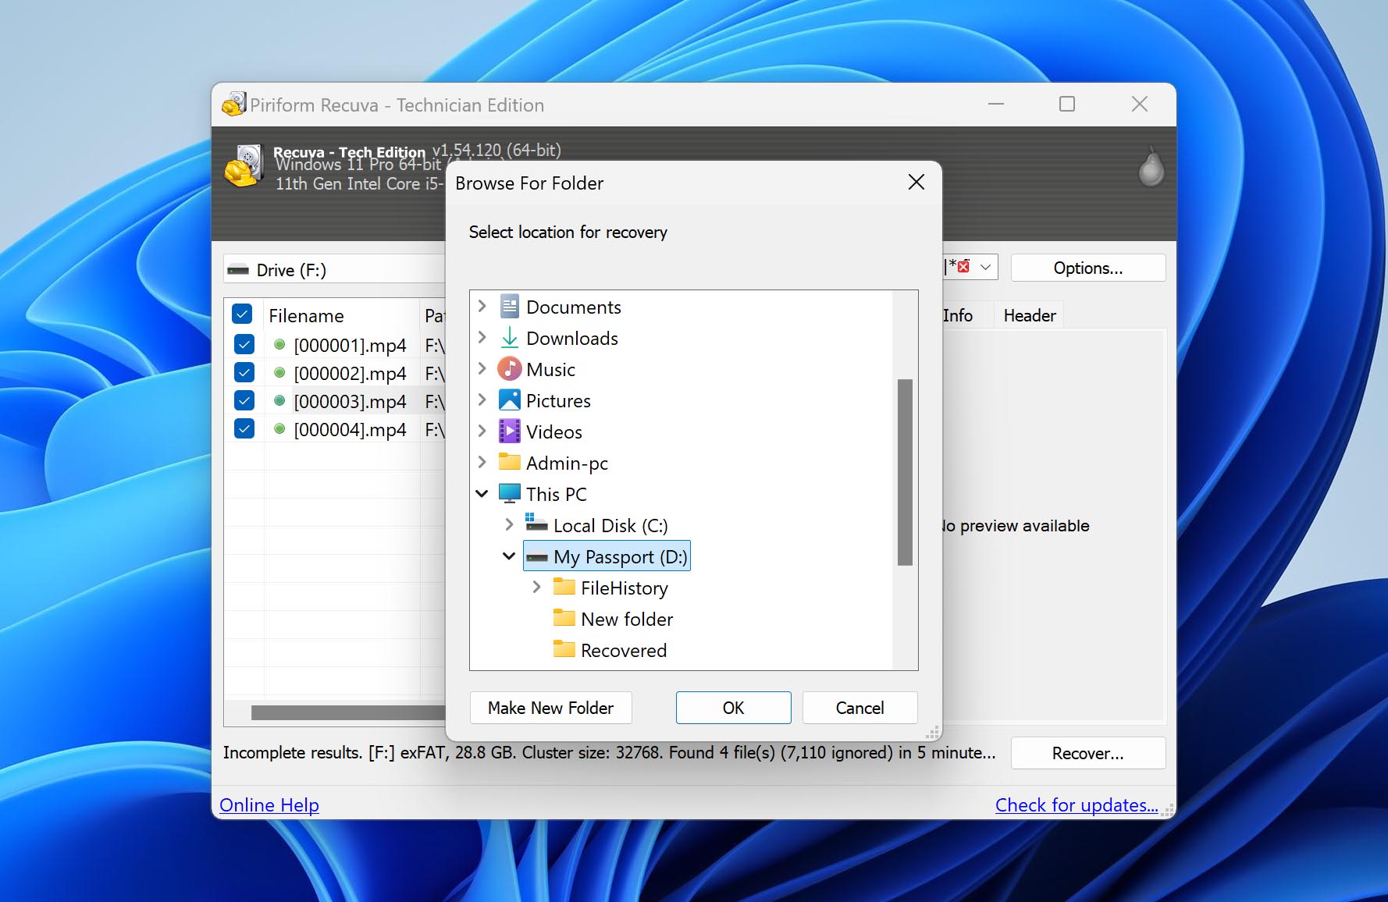Select the Recovered folder label
This screenshot has height=902, width=1388.
tap(623, 650)
